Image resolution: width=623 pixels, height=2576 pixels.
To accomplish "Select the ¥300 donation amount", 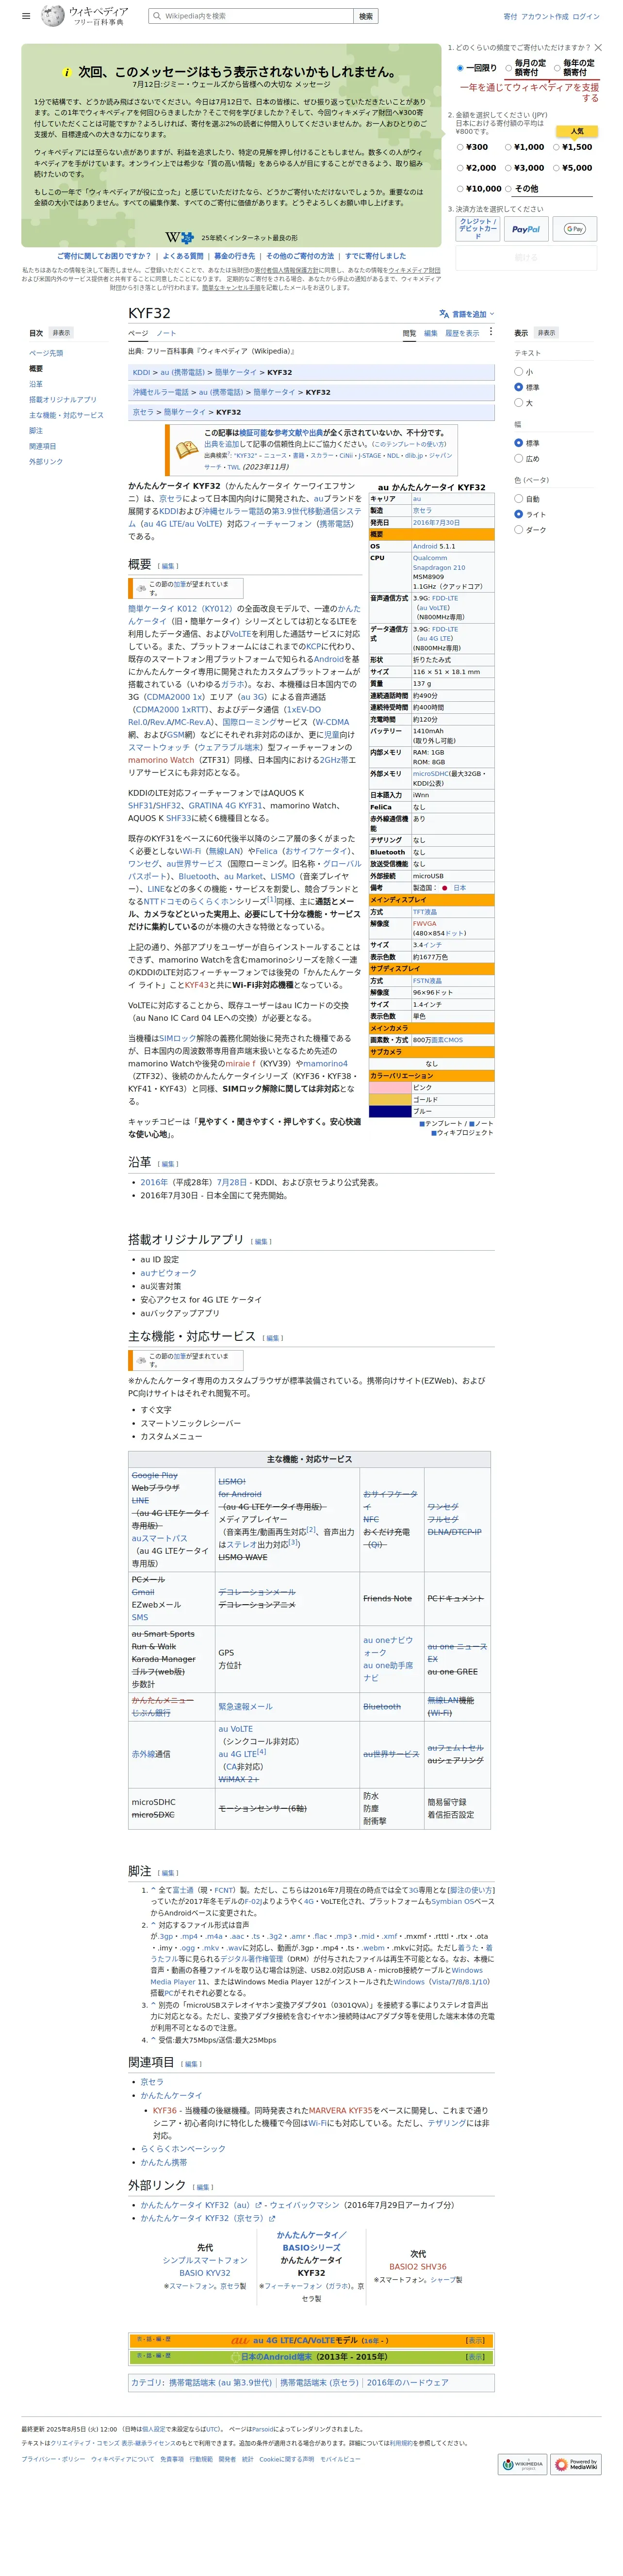I will click(460, 147).
